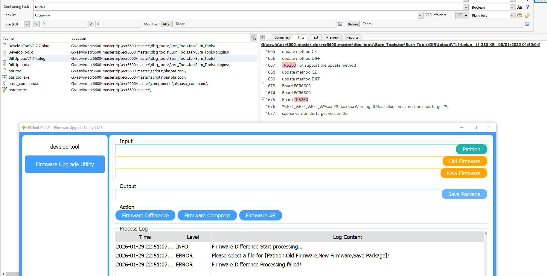This screenshot has height=276, width=547.
Task: Switch to the Reports tab
Action: [352, 37]
